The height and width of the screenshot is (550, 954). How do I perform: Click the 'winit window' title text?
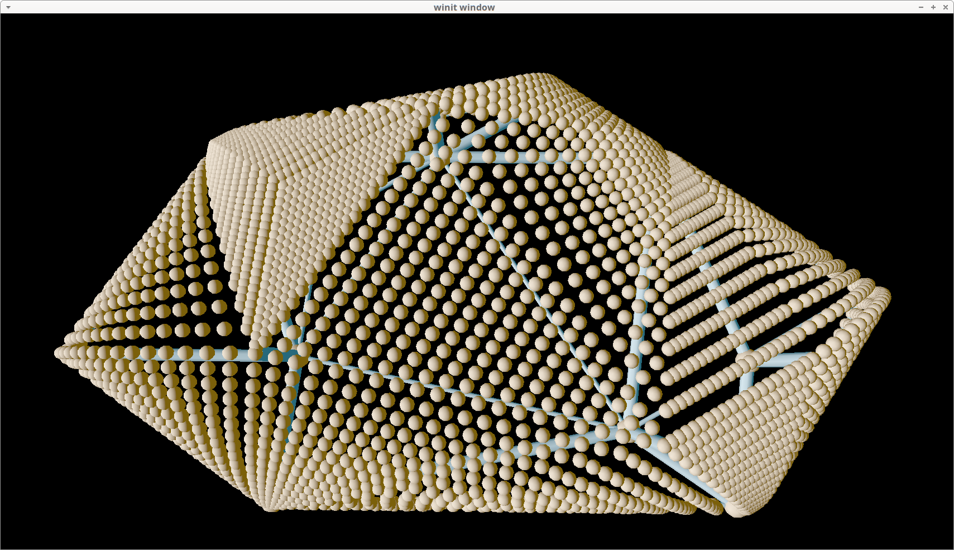(464, 7)
